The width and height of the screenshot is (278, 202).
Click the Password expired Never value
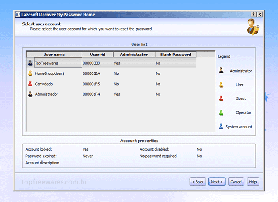click(88, 156)
